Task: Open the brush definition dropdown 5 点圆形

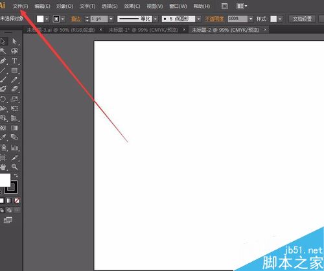Action: coord(198,19)
